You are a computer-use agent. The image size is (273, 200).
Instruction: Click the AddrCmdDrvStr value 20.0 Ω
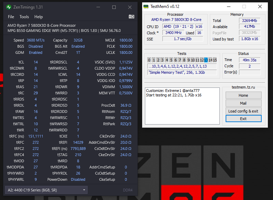[x=126, y=142]
